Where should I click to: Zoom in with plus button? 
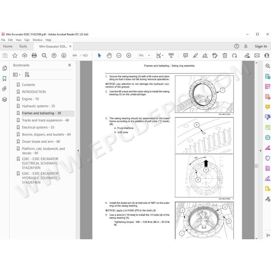(129, 55)
